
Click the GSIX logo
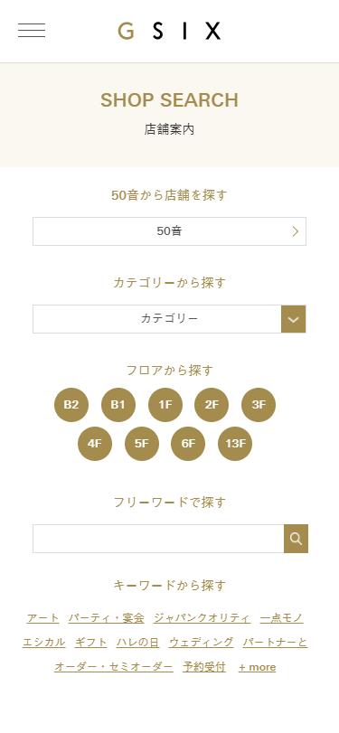tap(169, 31)
